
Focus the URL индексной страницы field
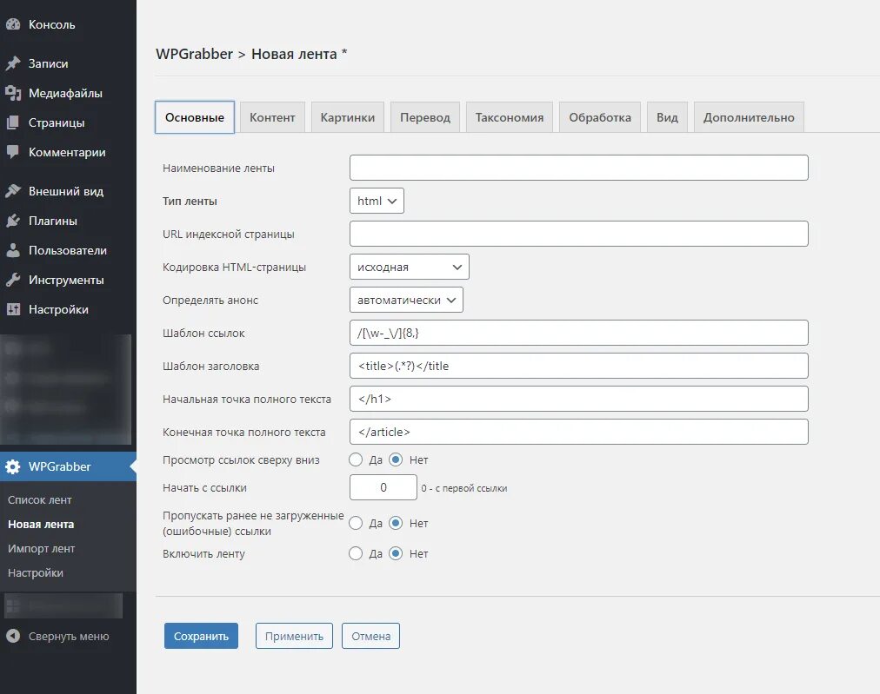pyautogui.click(x=578, y=234)
